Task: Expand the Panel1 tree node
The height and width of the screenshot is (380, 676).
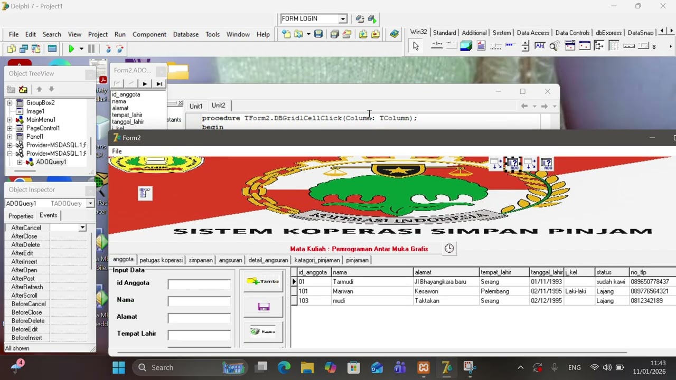Action: click(x=10, y=137)
